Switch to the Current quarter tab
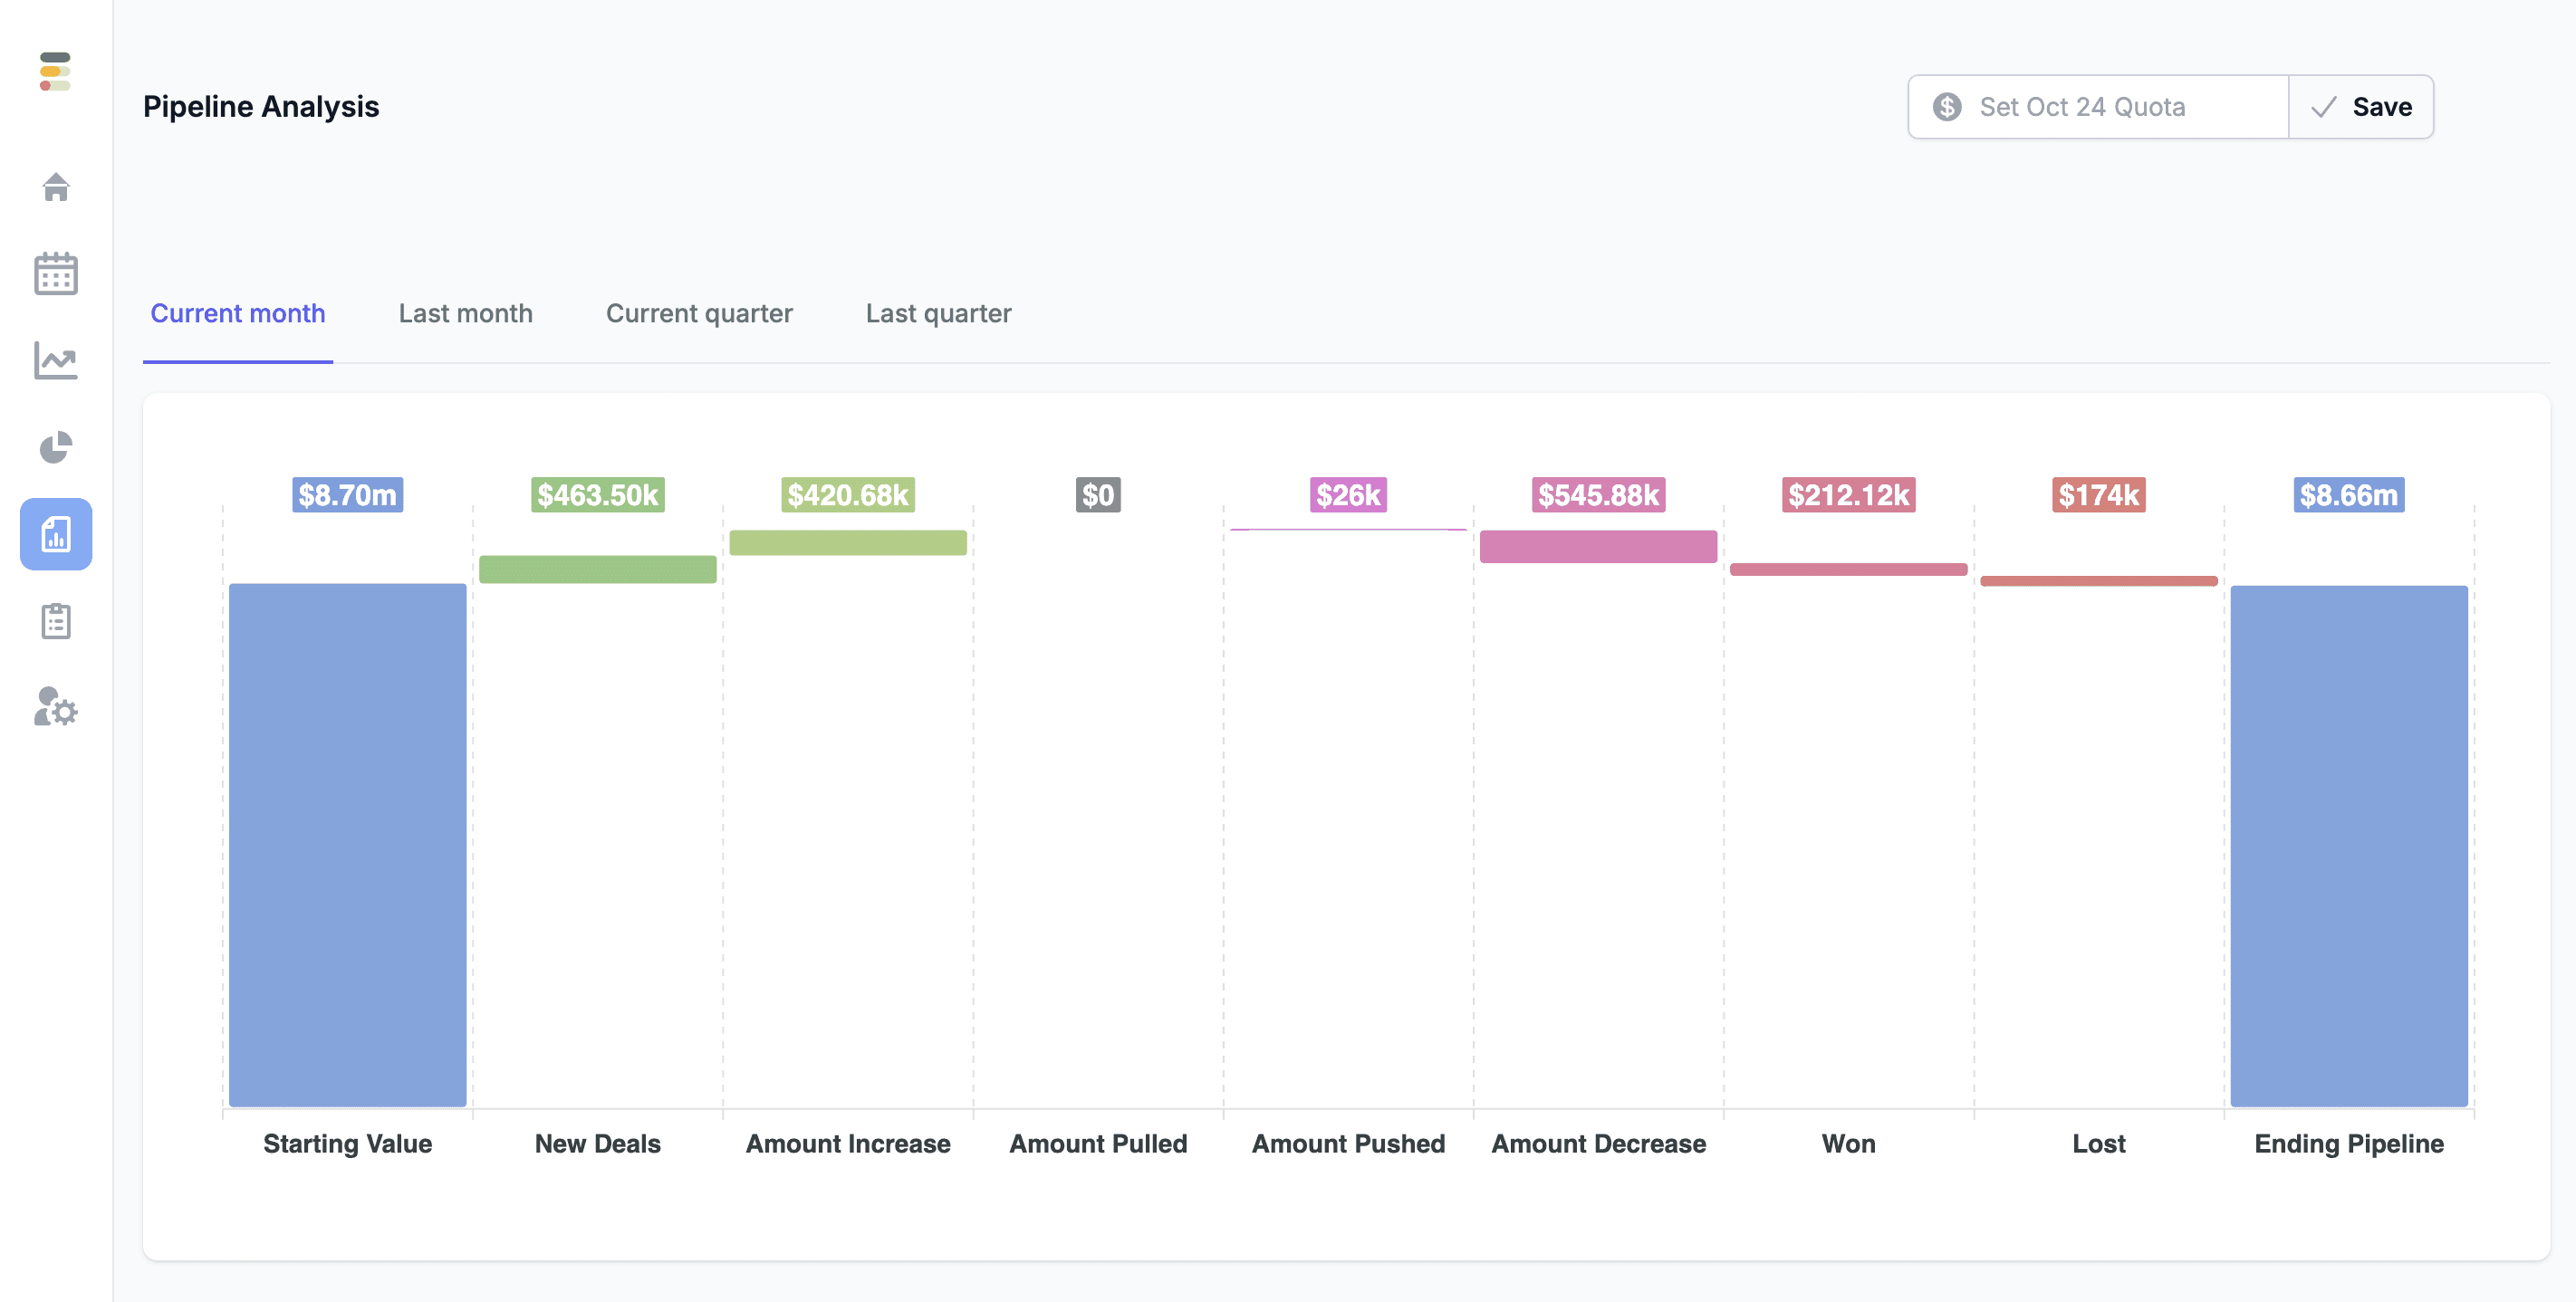2576x1302 pixels. click(x=699, y=313)
